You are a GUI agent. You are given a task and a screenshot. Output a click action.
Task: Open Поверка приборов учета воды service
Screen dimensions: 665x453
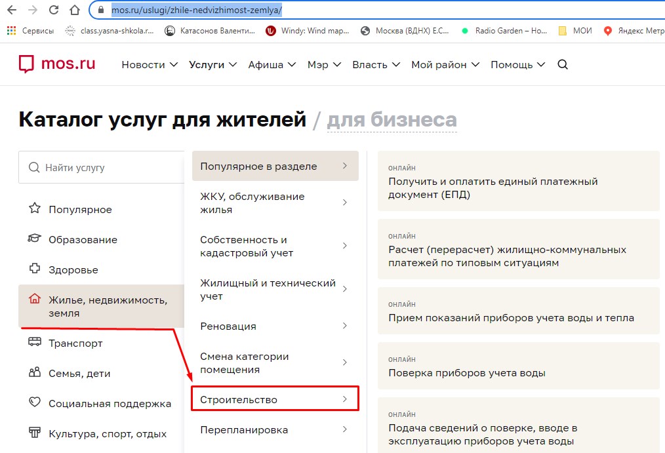(x=518, y=366)
